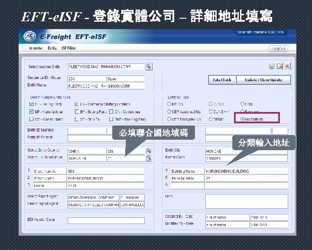Click the country field showing CHINA
The height and width of the screenshot is (250, 312).
87,151
